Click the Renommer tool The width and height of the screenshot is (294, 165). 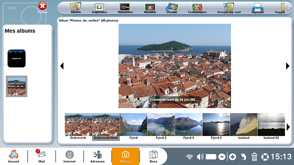(125, 8)
